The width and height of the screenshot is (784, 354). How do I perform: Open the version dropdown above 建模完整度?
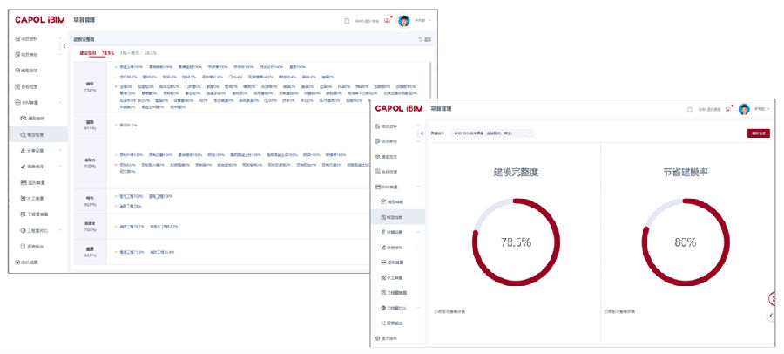[x=490, y=133]
